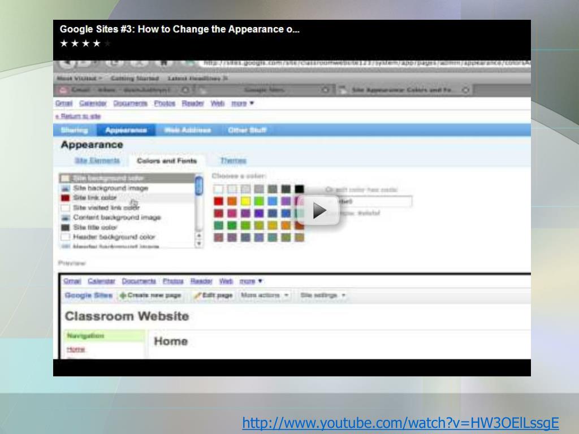Play the Google Sites #3 video
Image resolution: width=579 pixels, height=434 pixels.
pyautogui.click(x=318, y=210)
